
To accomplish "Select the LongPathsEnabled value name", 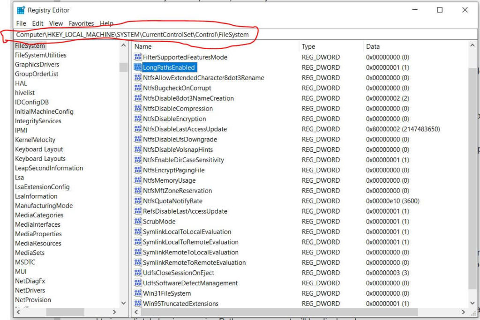I will (x=169, y=67).
